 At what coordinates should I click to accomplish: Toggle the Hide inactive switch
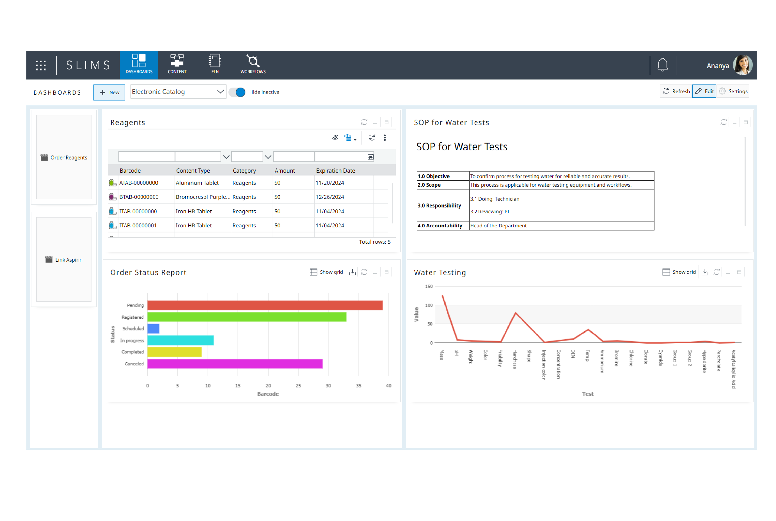point(237,92)
